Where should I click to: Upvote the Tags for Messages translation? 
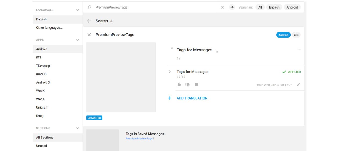tap(179, 85)
